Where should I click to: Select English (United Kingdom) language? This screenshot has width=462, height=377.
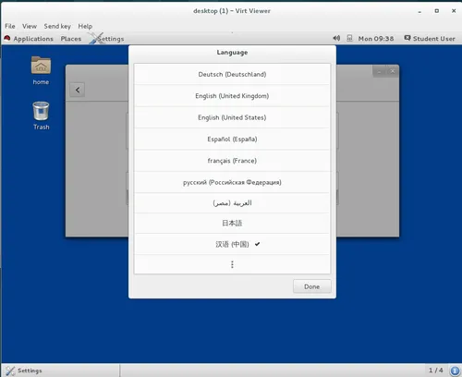click(232, 96)
